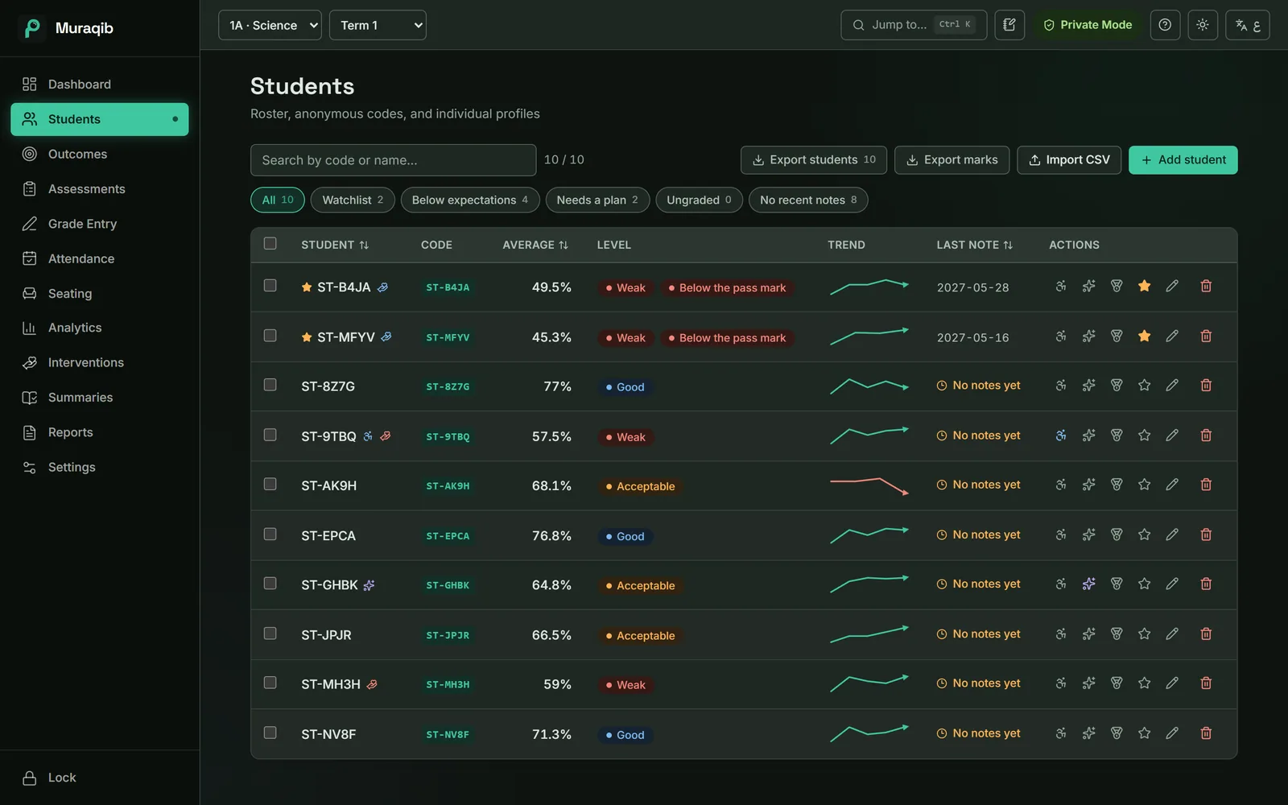Open Dashboard in the sidebar

point(100,85)
